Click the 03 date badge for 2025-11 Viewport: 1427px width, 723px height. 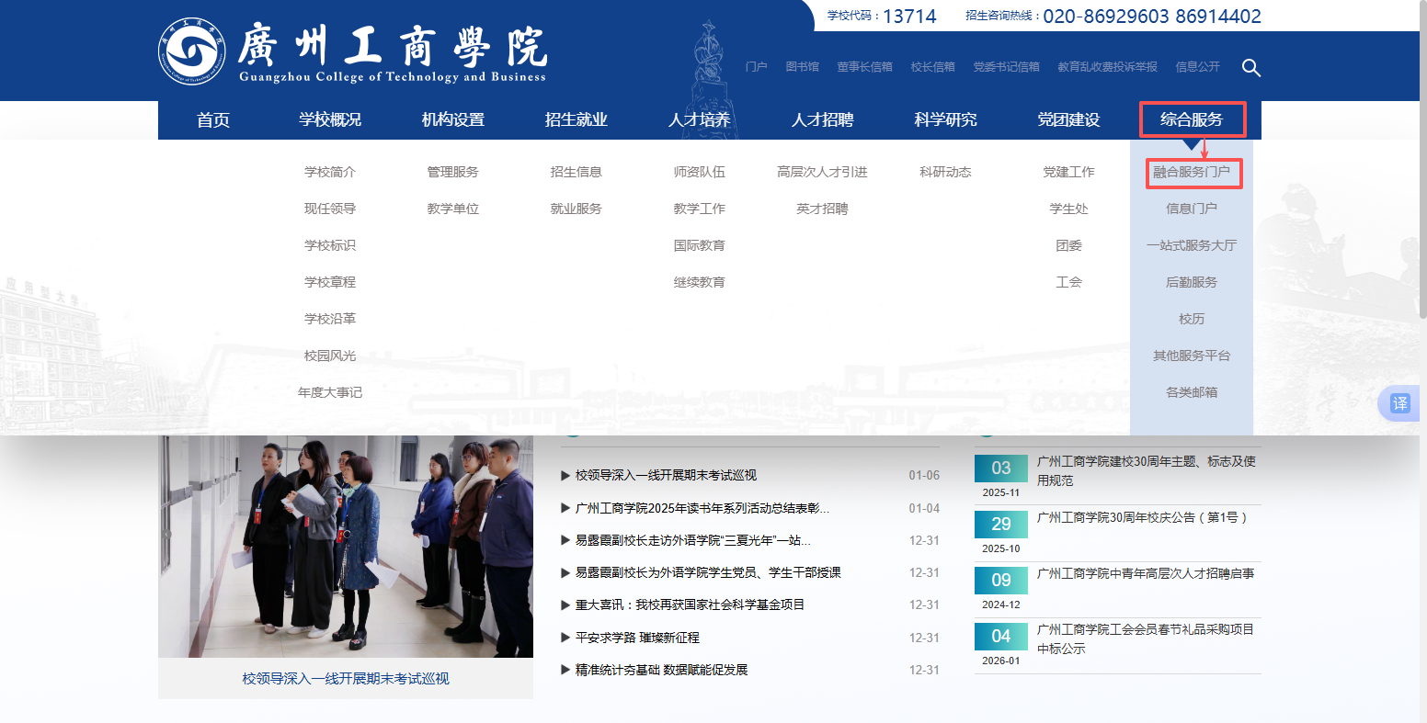pyautogui.click(x=1000, y=469)
